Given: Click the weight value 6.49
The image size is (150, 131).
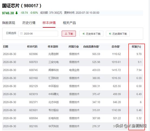Looking at the screenshot, I should coord(139,94).
